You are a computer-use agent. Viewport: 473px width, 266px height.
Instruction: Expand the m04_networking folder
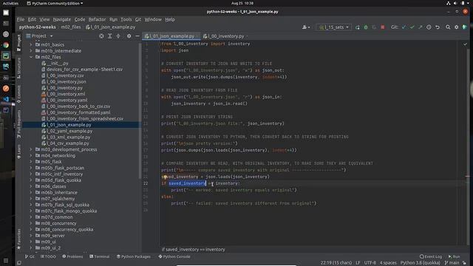click(31, 156)
